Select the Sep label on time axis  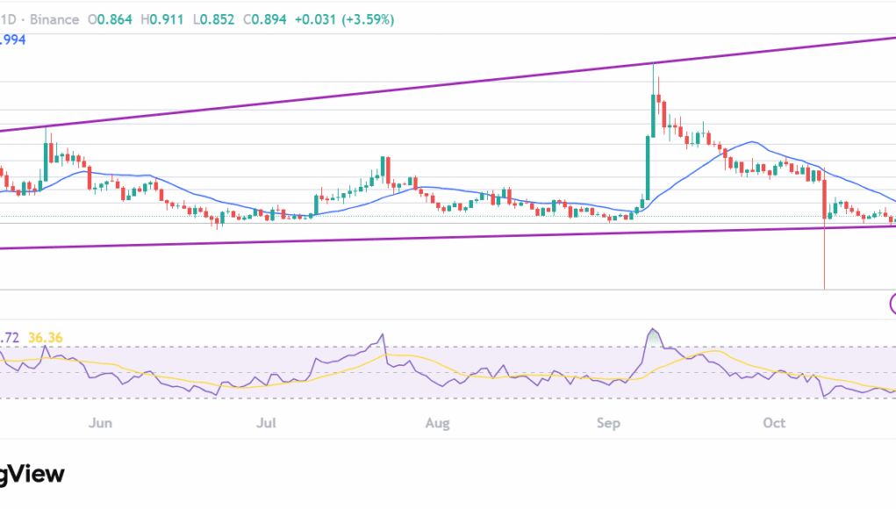point(607,424)
